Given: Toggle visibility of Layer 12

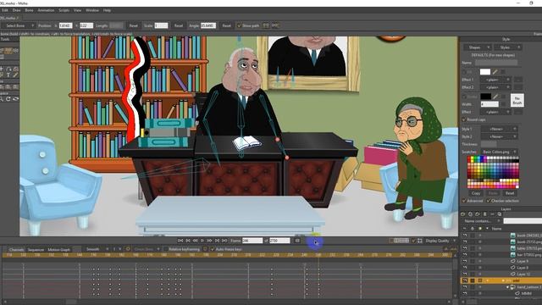Looking at the screenshot, I should coord(465,274).
